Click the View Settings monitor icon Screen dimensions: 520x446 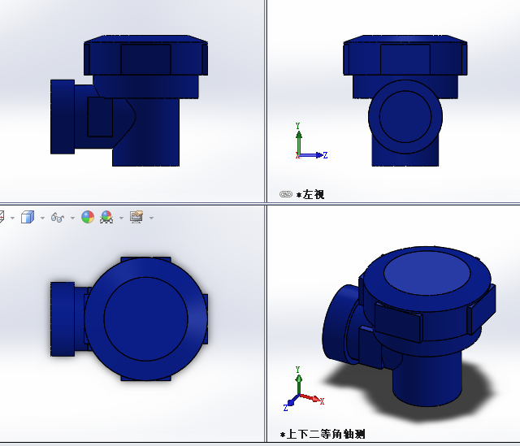point(136,217)
